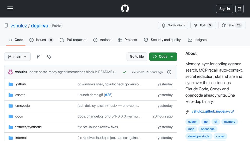
Task: Click the fixtures/synthetic folder icon
Action: click(x=11, y=127)
